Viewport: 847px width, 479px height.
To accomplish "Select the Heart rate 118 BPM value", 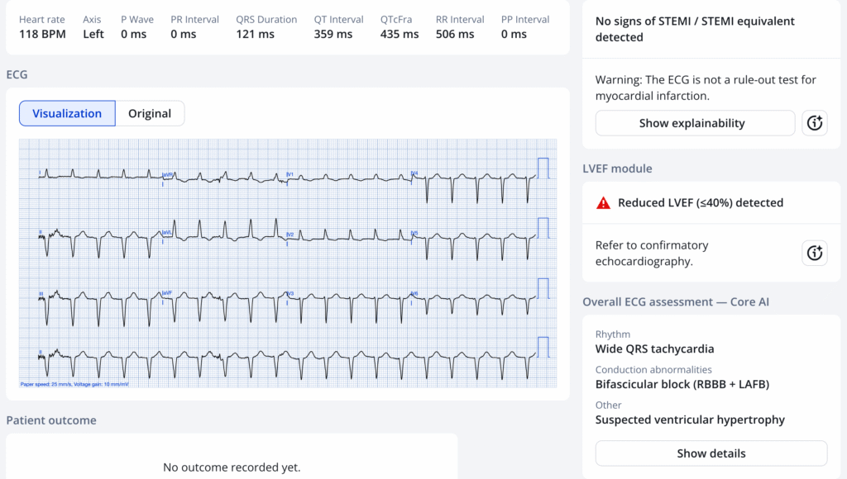I will pos(42,34).
